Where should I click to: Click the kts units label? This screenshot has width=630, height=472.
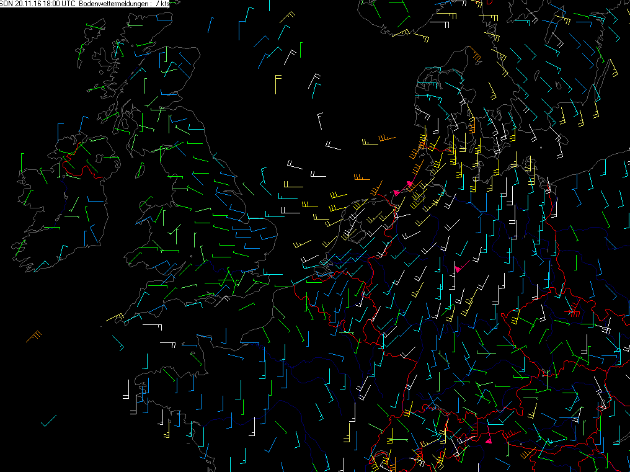pos(165,4)
